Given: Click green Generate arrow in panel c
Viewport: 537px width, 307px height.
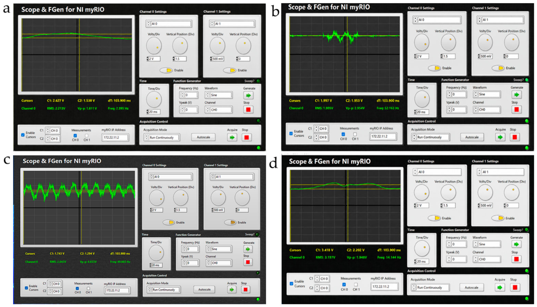Looking at the screenshot, I should tap(248, 249).
